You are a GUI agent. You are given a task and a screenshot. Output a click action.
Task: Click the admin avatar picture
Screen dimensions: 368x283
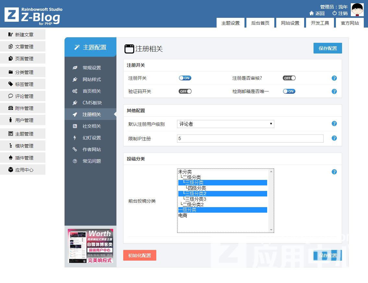357,10
